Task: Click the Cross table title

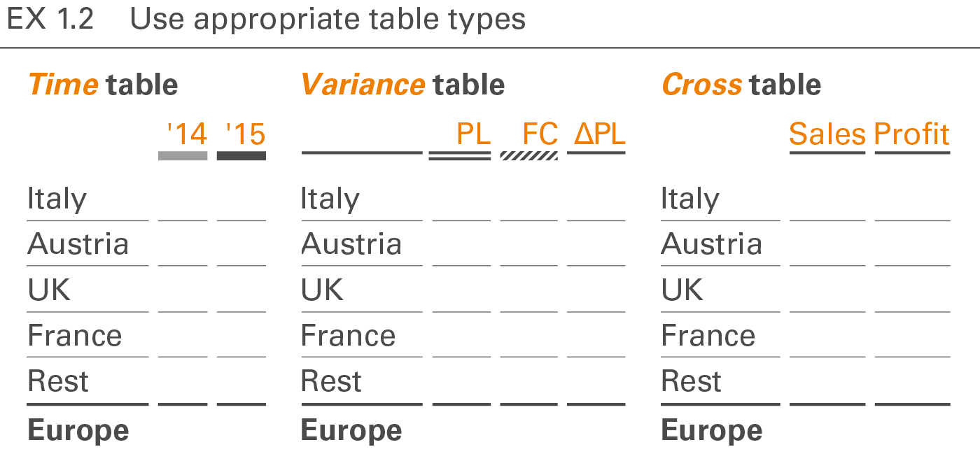Action: pos(741,85)
